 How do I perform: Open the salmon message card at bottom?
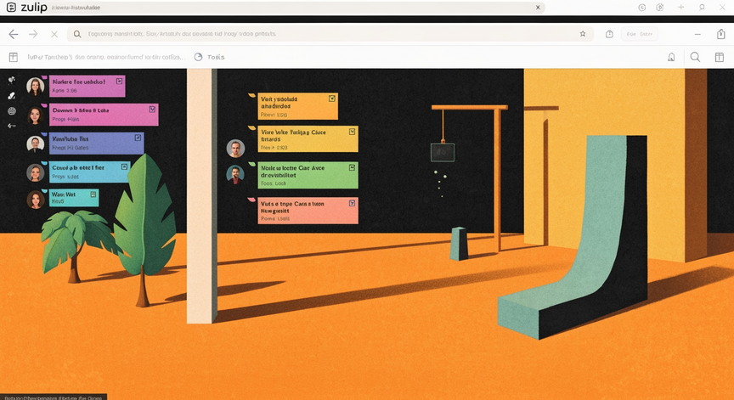coord(308,211)
